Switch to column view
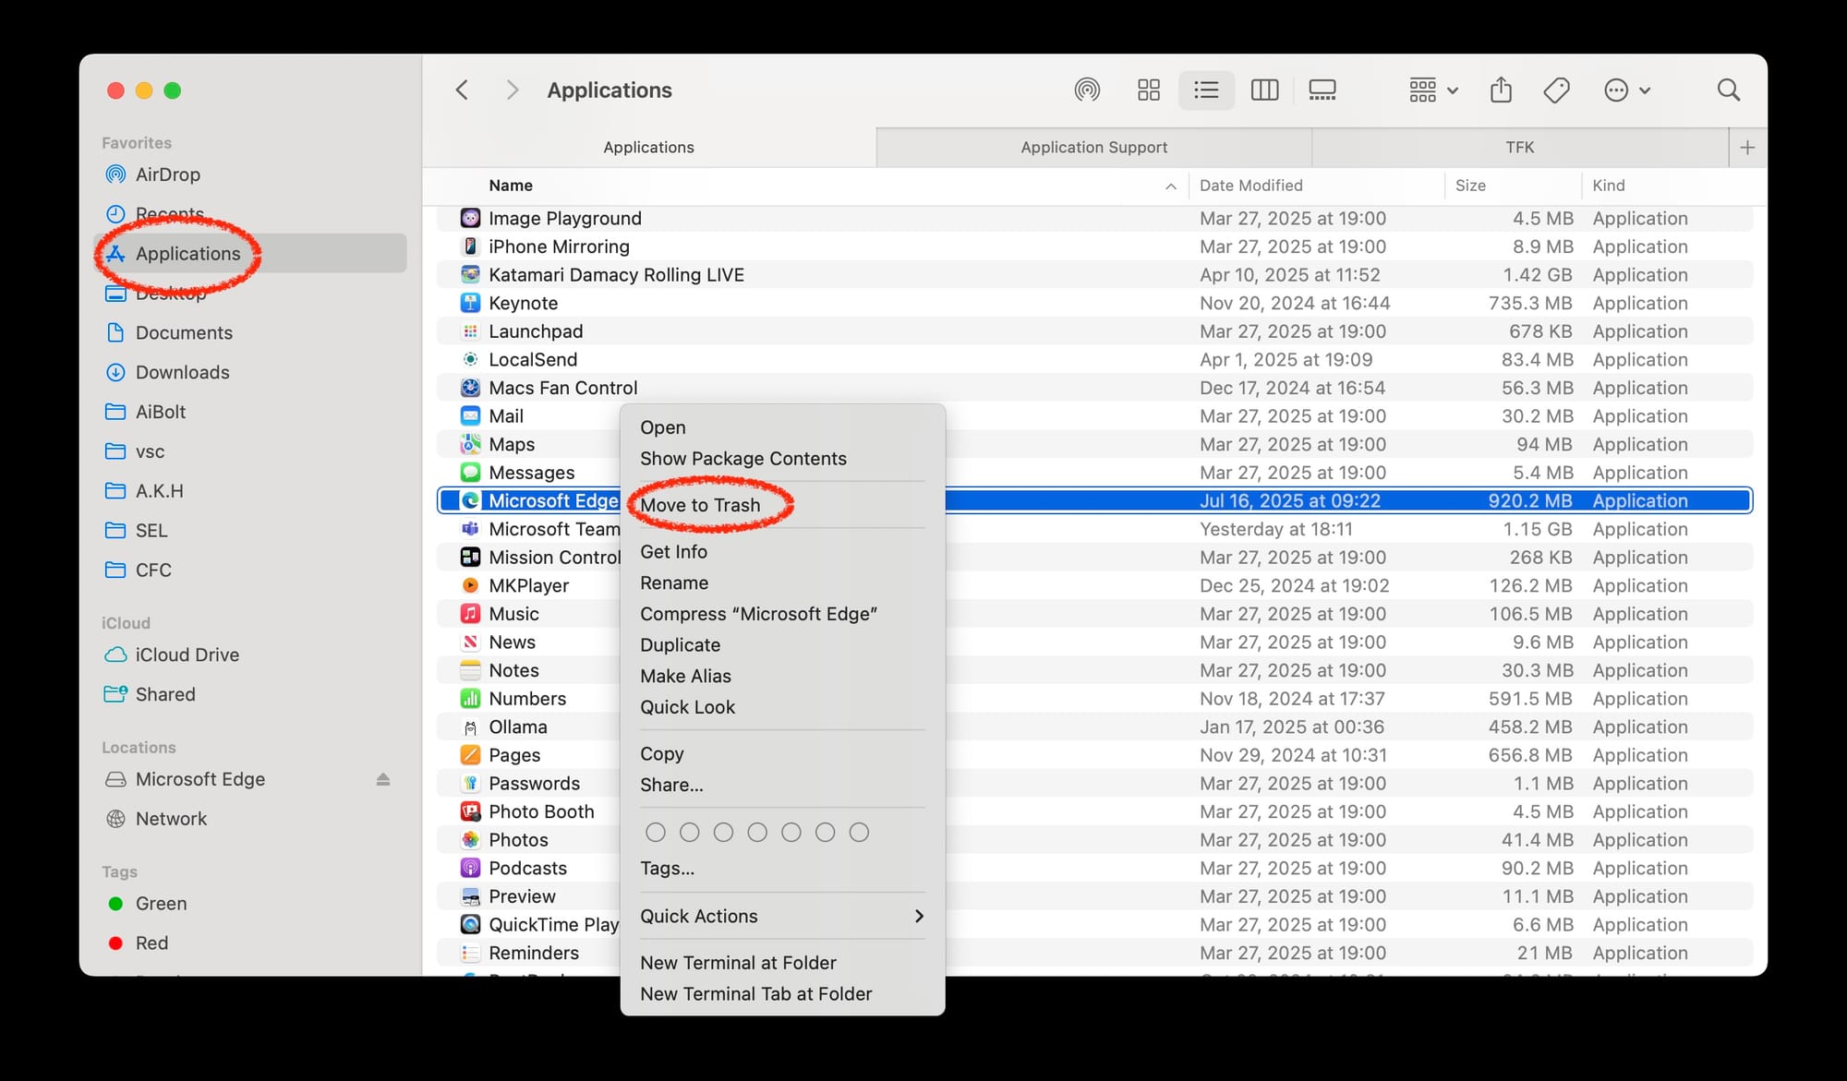This screenshot has height=1081, width=1847. click(1264, 90)
